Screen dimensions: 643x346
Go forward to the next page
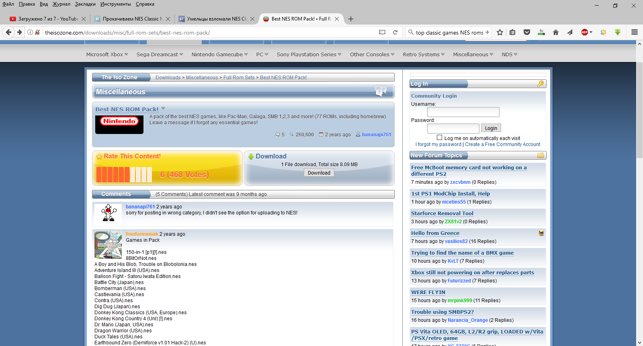19,32
